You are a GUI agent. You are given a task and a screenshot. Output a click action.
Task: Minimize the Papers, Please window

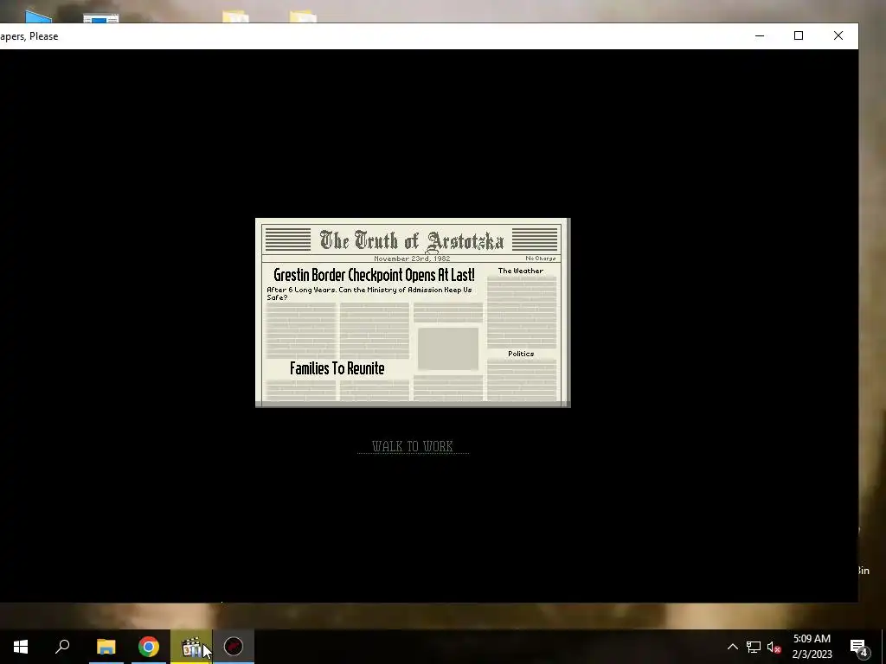(760, 35)
